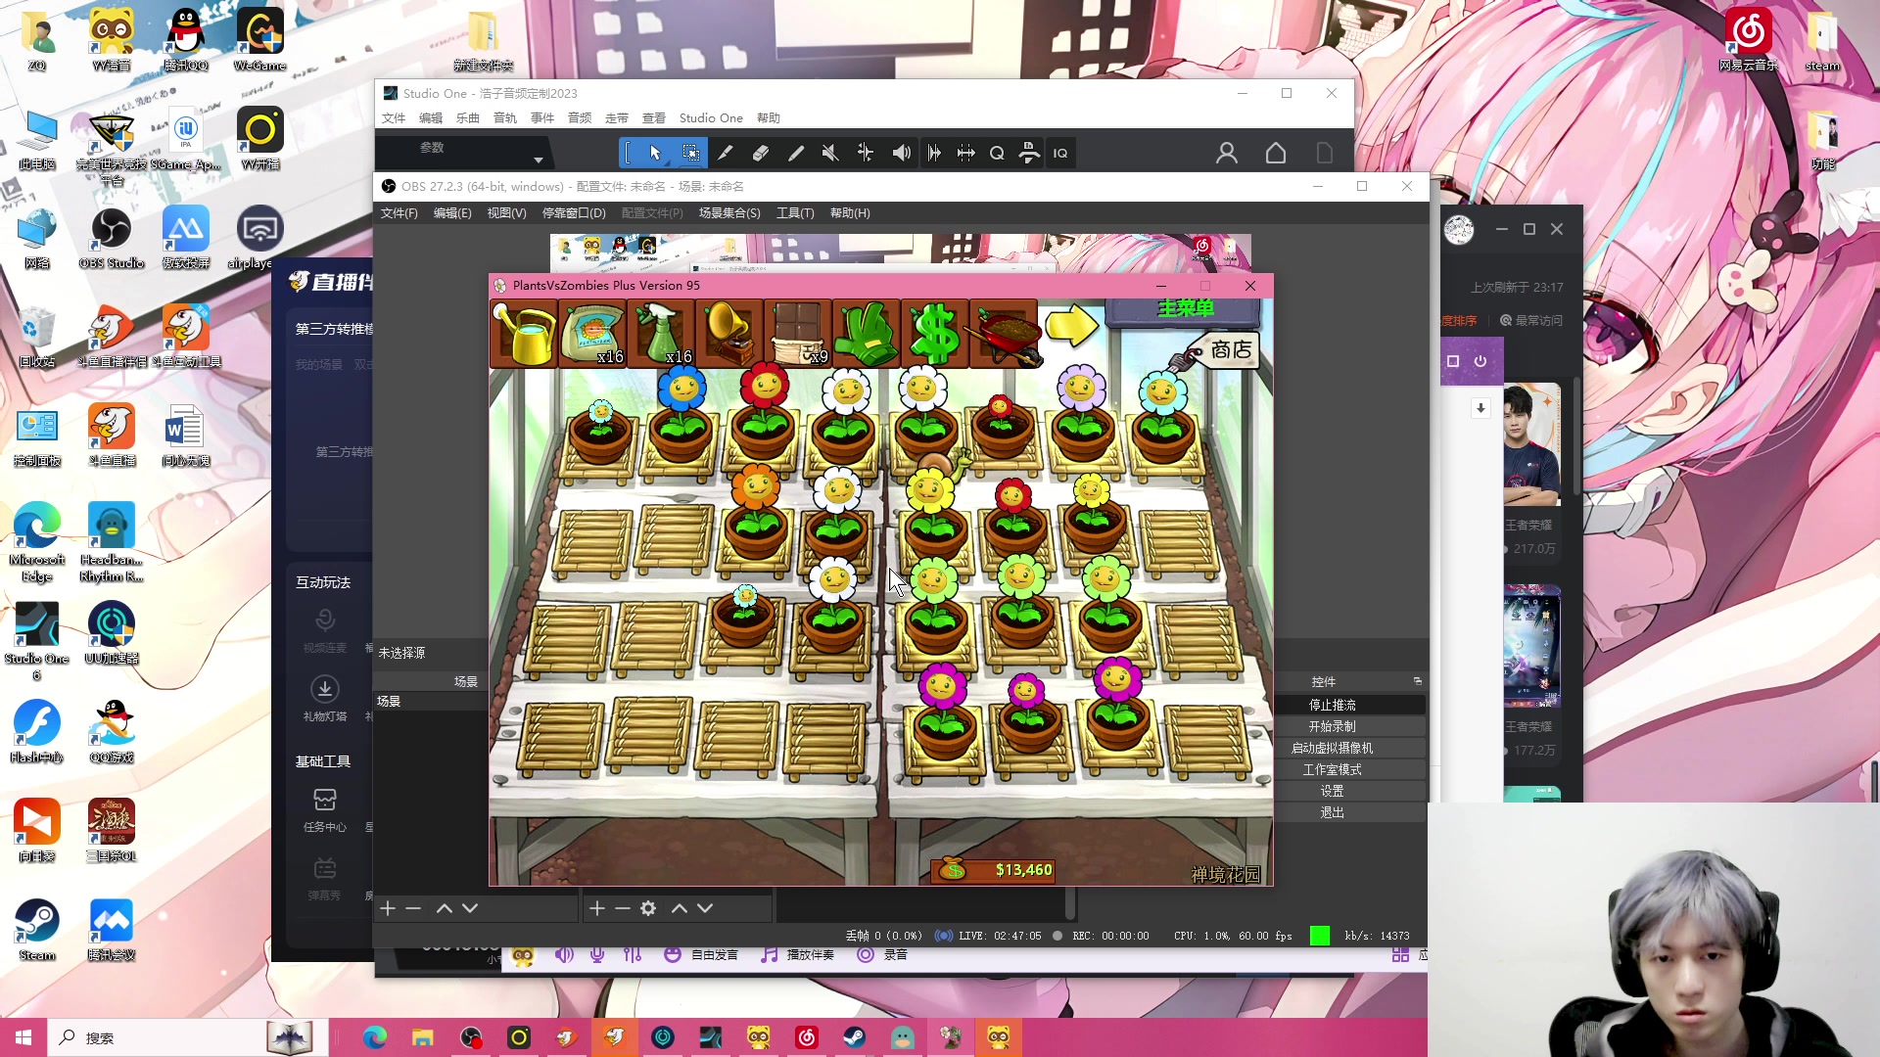Click 自由发言 in the bottom toolbar
Image resolution: width=1880 pixels, height=1057 pixels.
pos(701,954)
